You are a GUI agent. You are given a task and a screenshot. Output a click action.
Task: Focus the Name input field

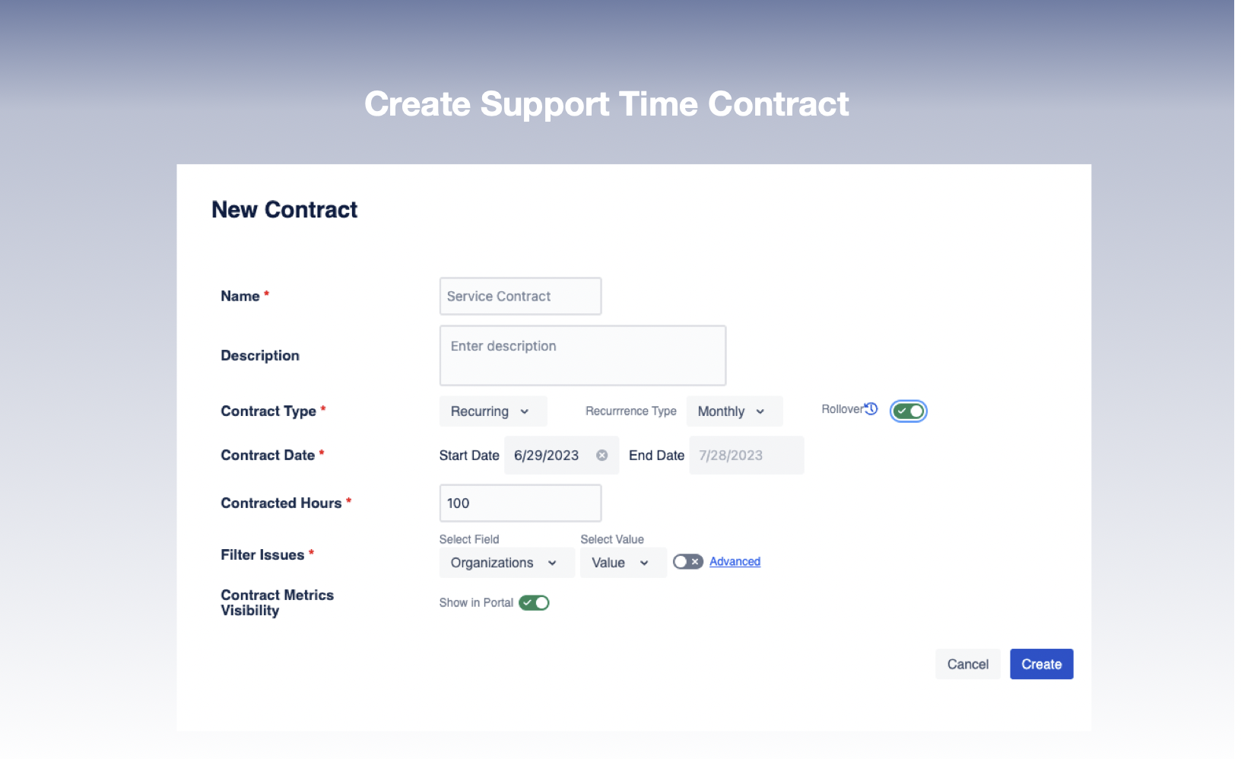pos(520,297)
